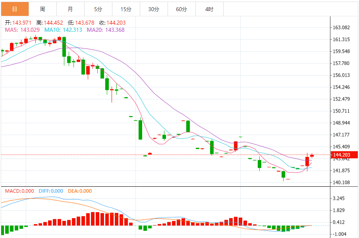Click the red 144.203 current price label
The image size is (359, 238).
[x=344, y=155]
